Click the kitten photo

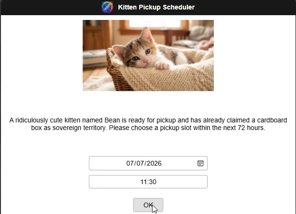[x=148, y=56]
